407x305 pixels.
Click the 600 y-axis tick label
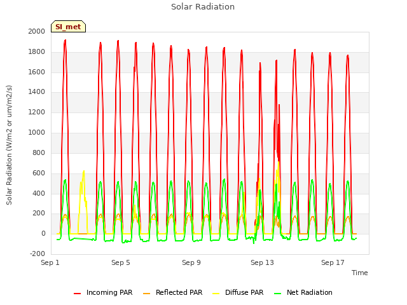tap(39, 173)
